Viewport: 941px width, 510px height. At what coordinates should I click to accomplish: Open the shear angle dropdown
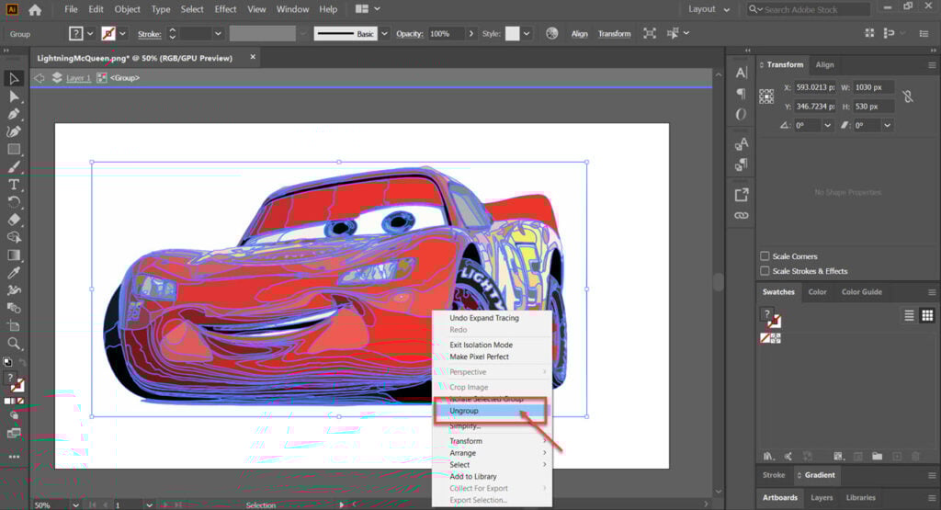tap(887, 125)
